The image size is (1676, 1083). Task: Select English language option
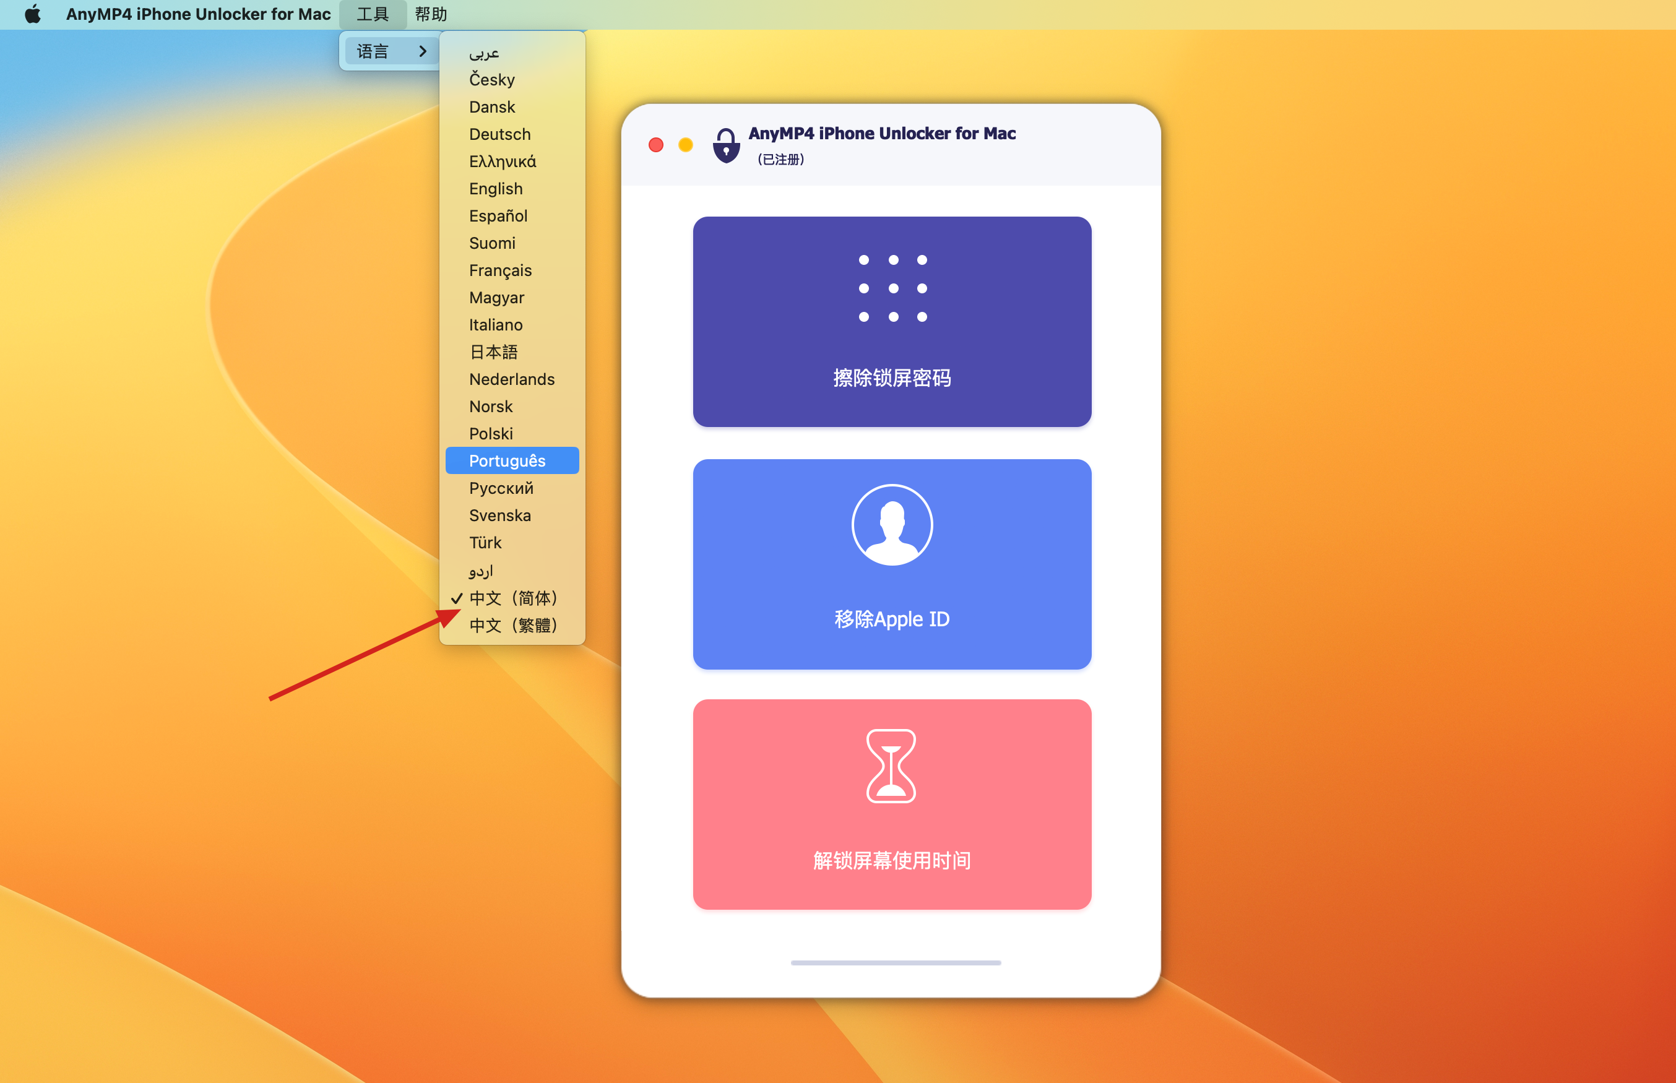[512, 189]
